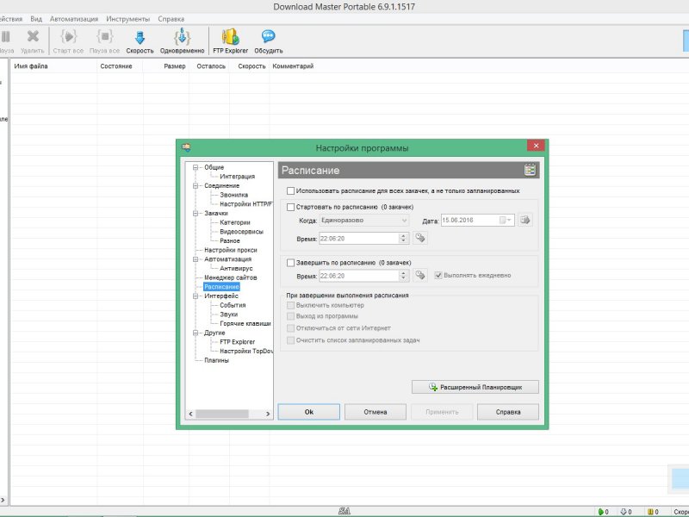Viewport: 689px width, 517px height.
Task: Select Категории in the settings tree
Action: [234, 222]
